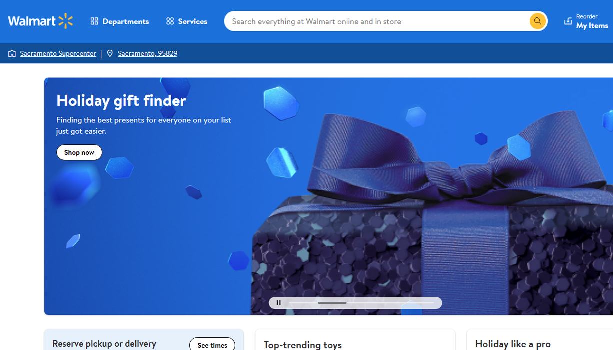Image resolution: width=613 pixels, height=350 pixels.
Task: Click the Reorder icon beside My Items
Action: pyautogui.click(x=568, y=21)
